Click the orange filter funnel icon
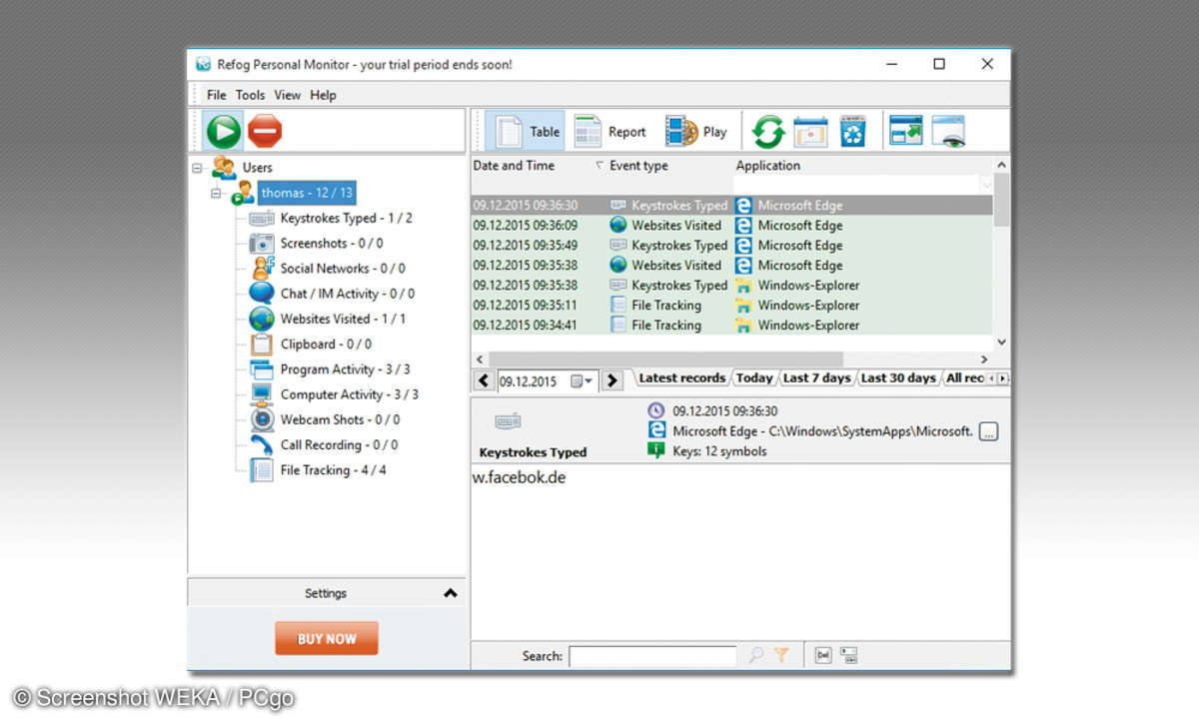This screenshot has height=719, width=1199. pyautogui.click(x=781, y=655)
